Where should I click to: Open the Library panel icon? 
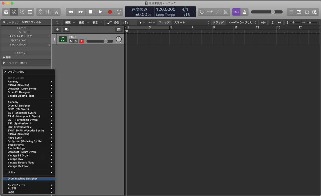[x=6, y=12]
